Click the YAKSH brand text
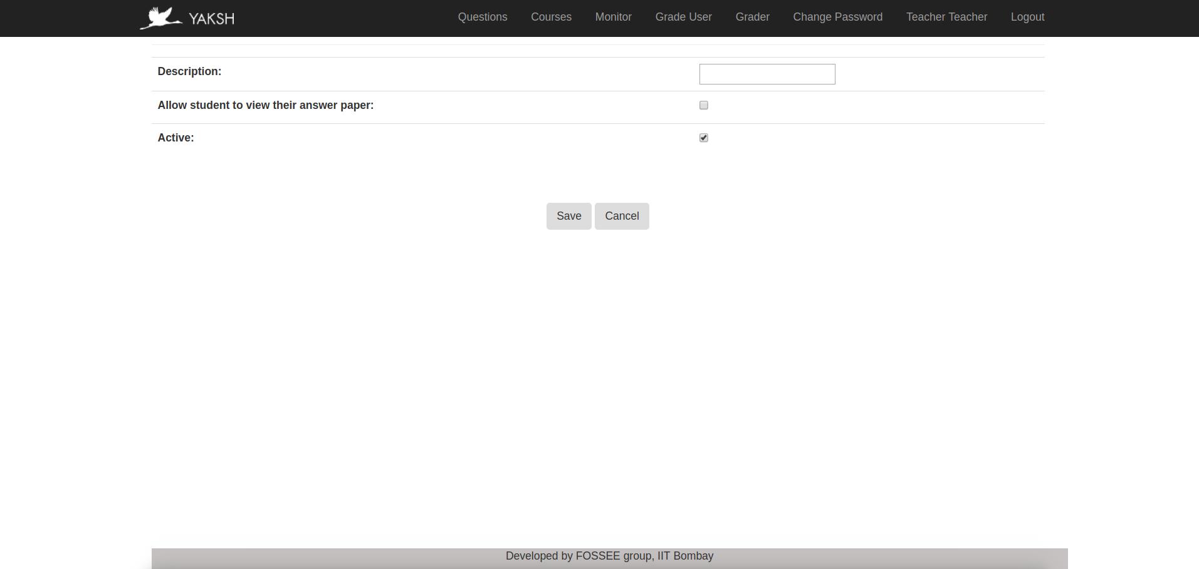Screen dimensions: 1199x569 [x=212, y=19]
